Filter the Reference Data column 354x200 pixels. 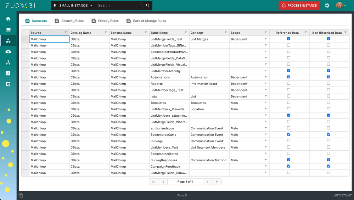click(x=306, y=33)
